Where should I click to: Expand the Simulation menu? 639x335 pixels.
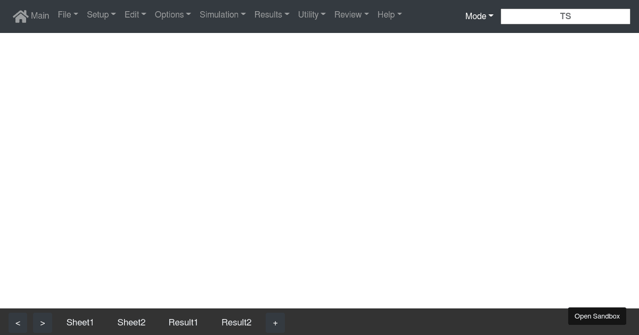[x=223, y=15]
